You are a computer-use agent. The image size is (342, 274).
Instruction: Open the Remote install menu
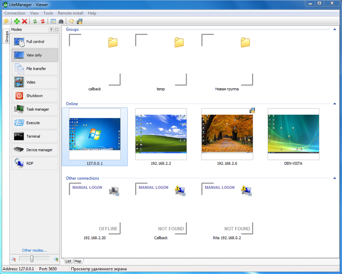70,13
